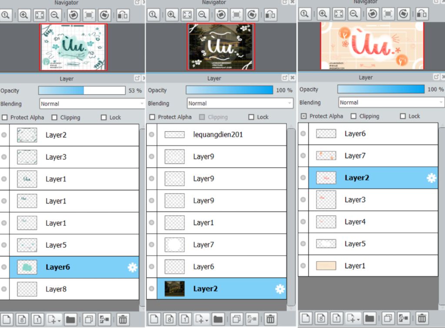Adjust opacity slider in the orange artwork panel
Screen dimensions: 445x328
point(381,89)
